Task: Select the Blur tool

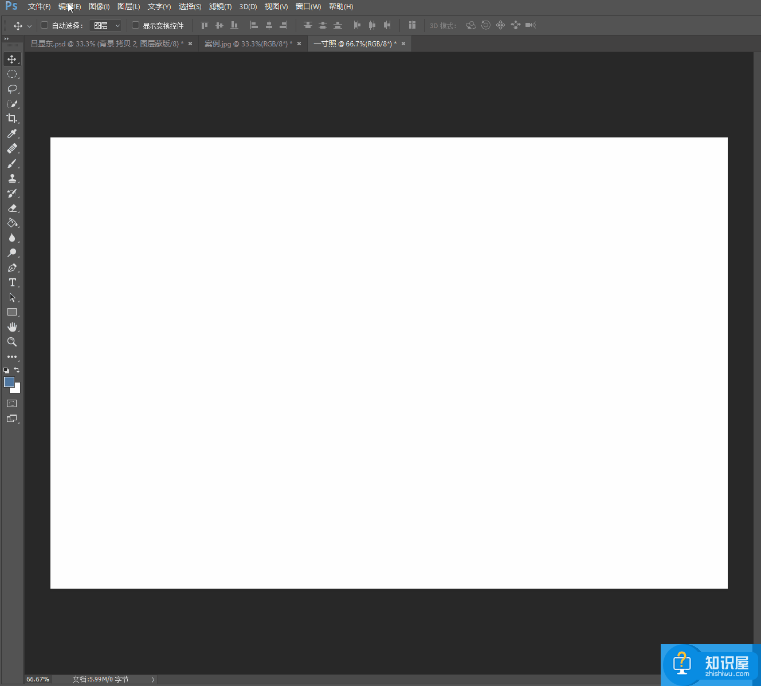Action: click(12, 238)
